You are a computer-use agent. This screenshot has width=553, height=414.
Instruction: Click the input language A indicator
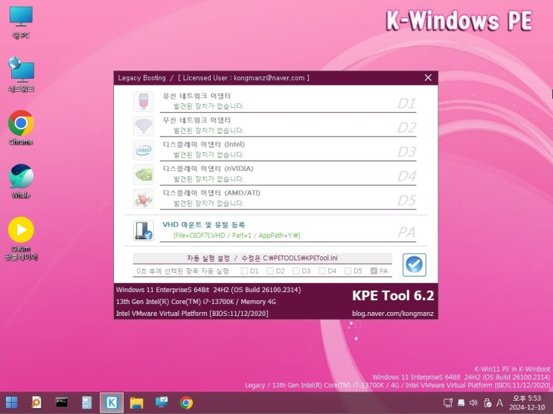click(x=499, y=403)
